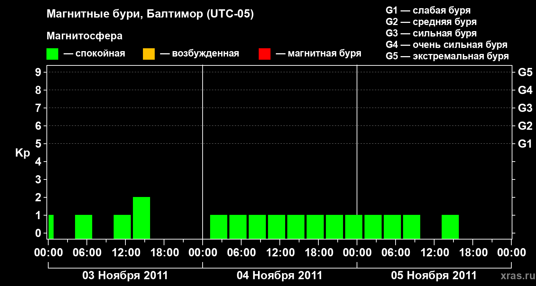Viewport: 536px width, 286px height.
Task: Click the right-axis G4 storm level label
Action: click(x=525, y=90)
